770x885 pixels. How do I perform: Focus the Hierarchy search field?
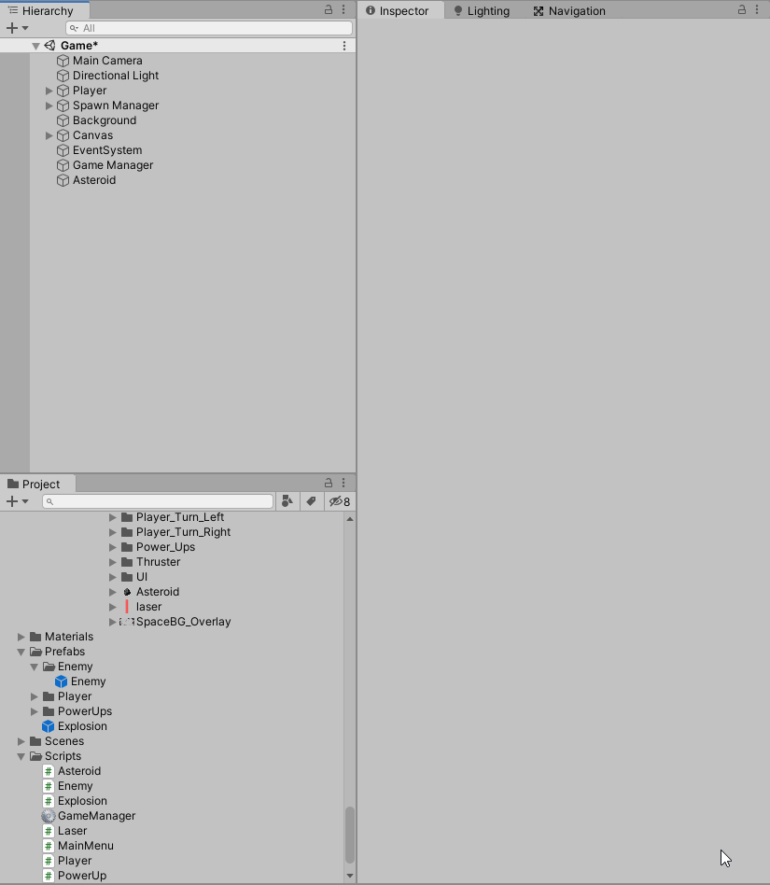pyautogui.click(x=209, y=28)
